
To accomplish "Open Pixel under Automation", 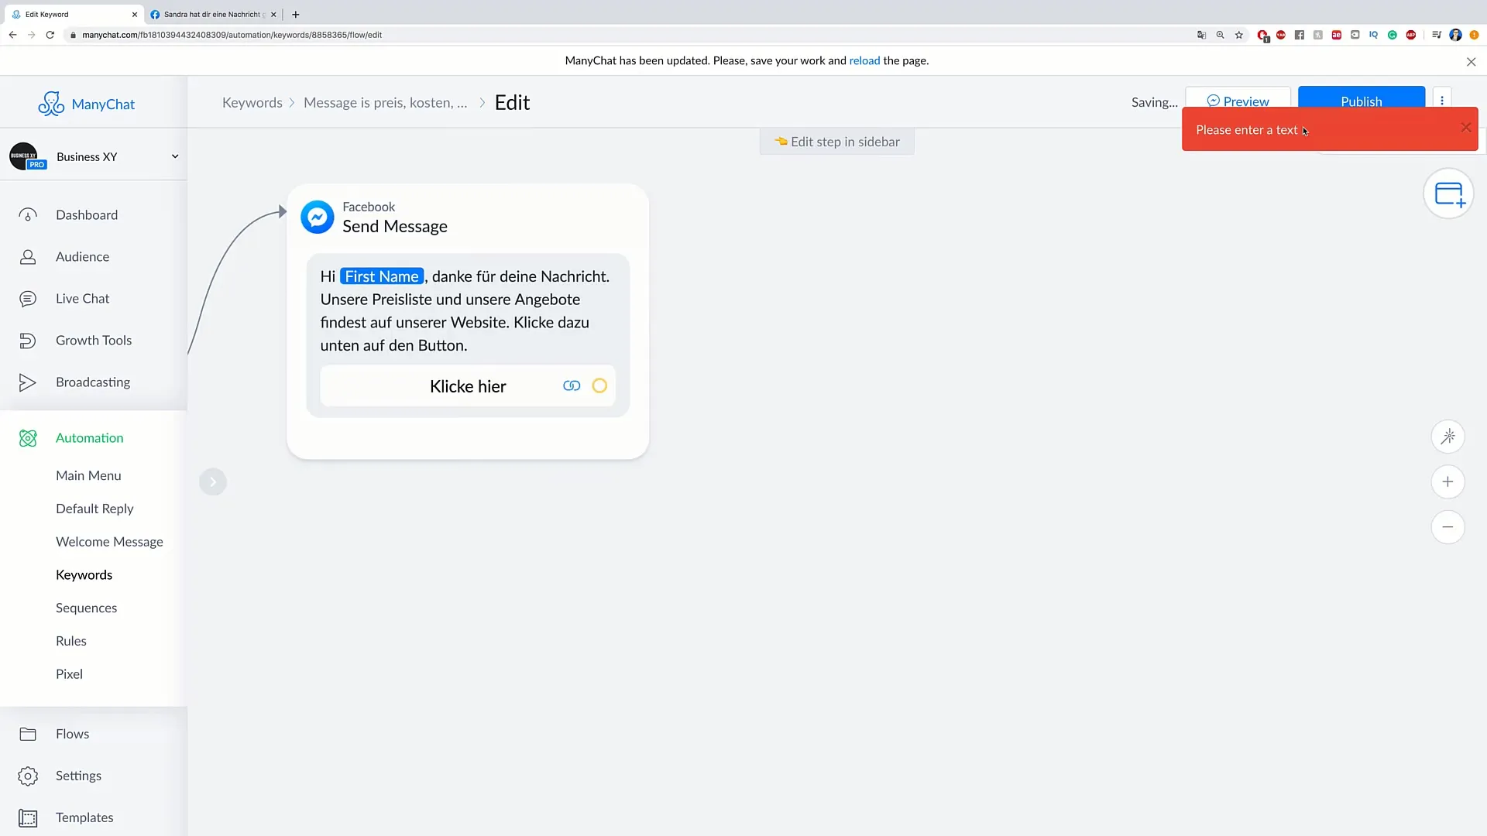I will pyautogui.click(x=69, y=674).
